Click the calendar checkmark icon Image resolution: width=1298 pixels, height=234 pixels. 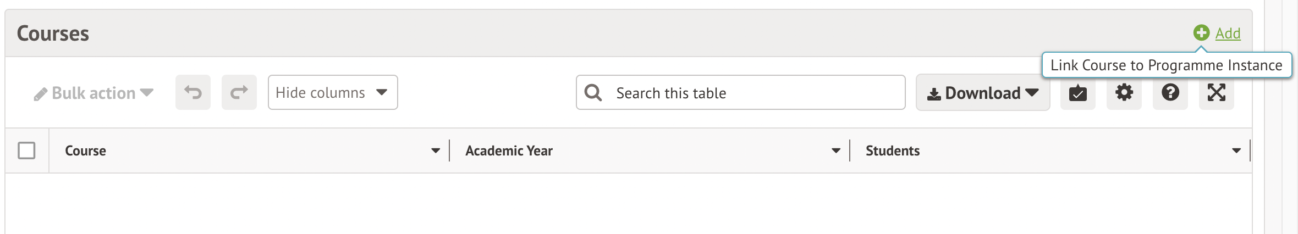point(1078,93)
